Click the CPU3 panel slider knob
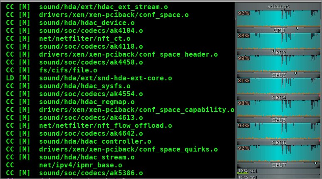Screen dimensions: 322x179 (x=295, y=73)
